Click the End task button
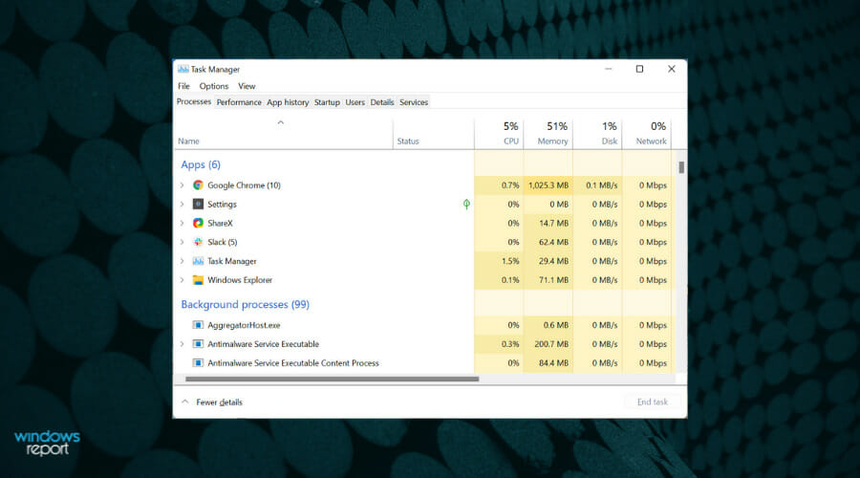 pos(653,402)
